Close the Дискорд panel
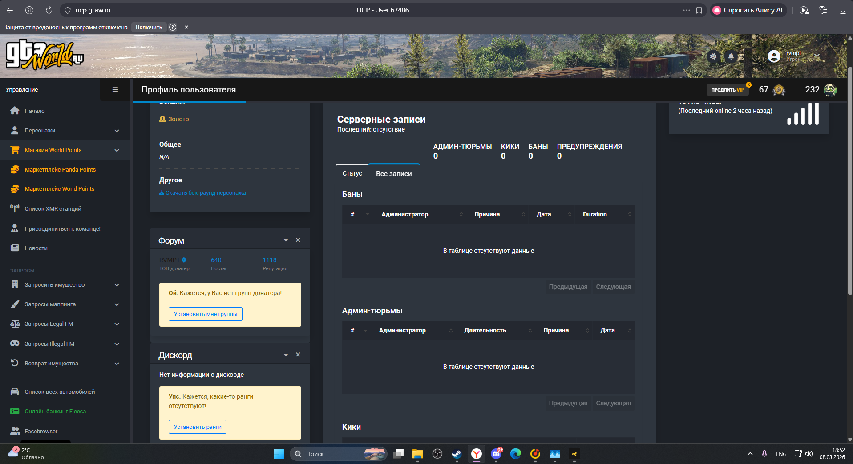853x464 pixels. click(x=298, y=355)
